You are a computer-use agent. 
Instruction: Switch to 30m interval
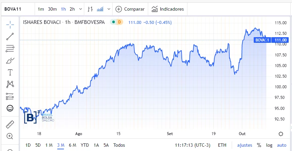click(x=52, y=9)
